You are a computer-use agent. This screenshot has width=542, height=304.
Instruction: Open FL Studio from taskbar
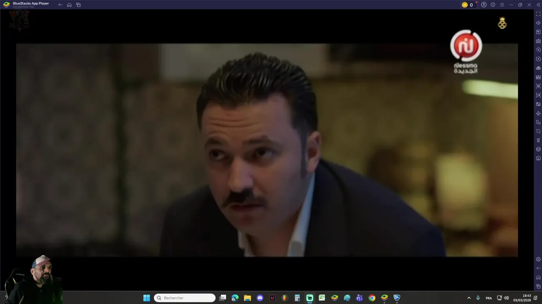[285, 298]
